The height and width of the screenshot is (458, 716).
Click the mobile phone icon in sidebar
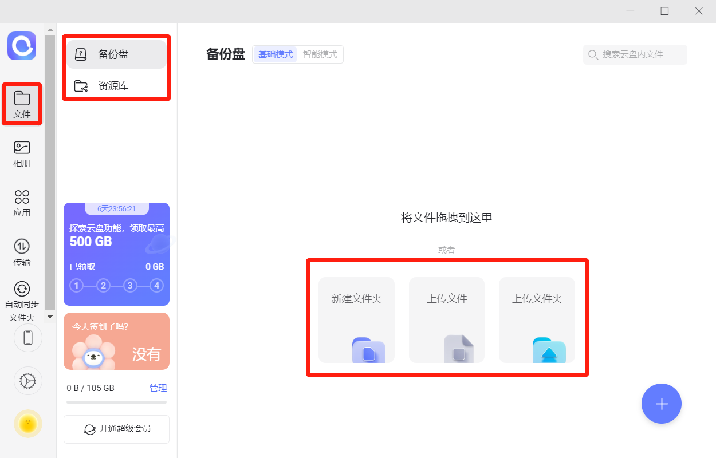click(28, 338)
